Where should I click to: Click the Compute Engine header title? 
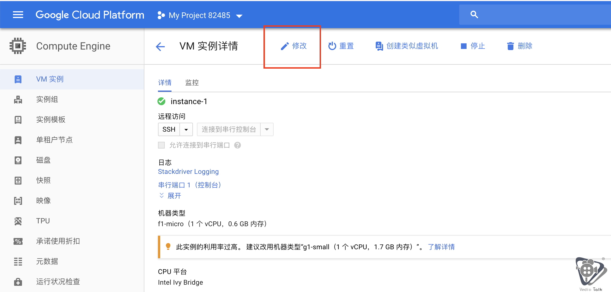(73, 46)
